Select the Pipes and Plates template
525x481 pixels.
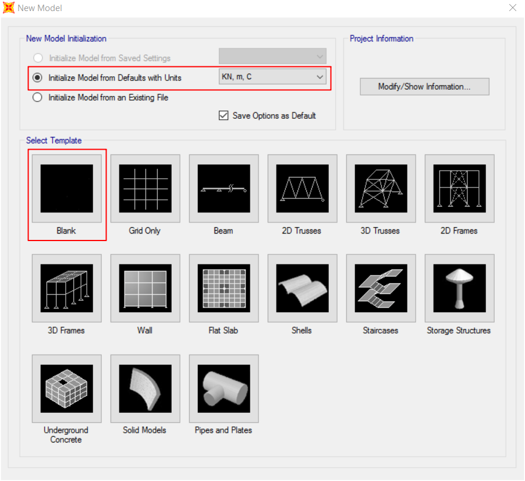pos(224,388)
